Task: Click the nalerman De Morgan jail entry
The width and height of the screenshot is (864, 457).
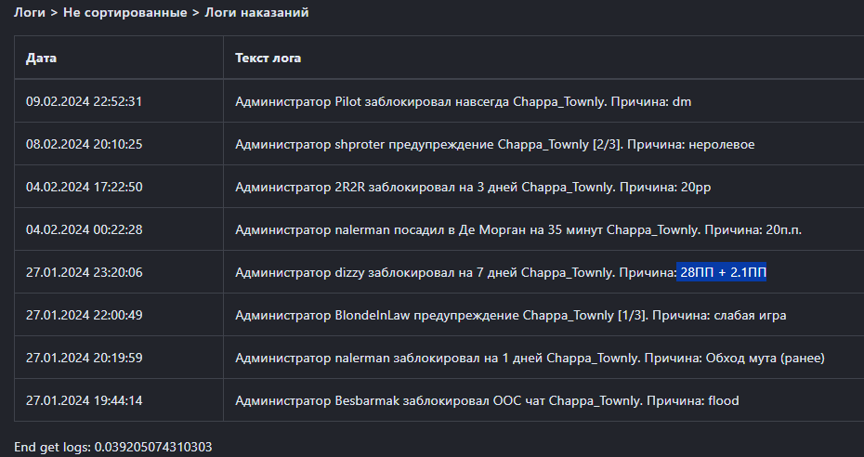Action: coord(517,229)
